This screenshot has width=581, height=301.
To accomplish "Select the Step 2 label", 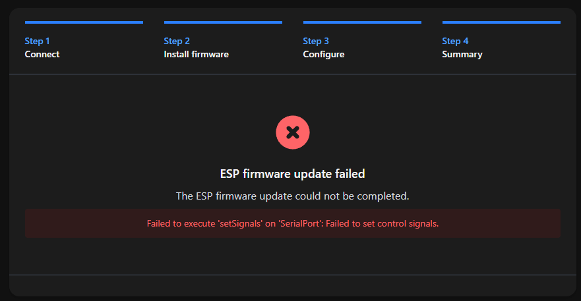I will [177, 41].
